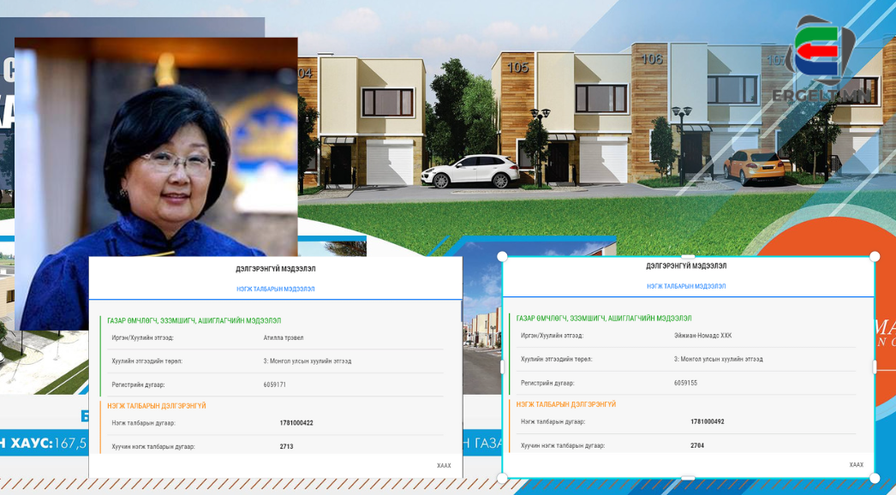The height and width of the screenshot is (495, 896).
Task: Click parcel number 1781000422 in left panel
Action: [296, 423]
